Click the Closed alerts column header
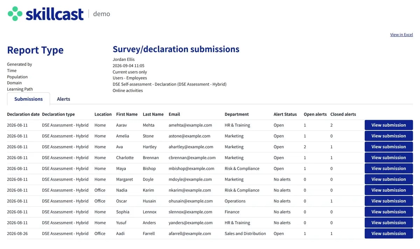The height and width of the screenshot is (249, 420). click(x=343, y=114)
